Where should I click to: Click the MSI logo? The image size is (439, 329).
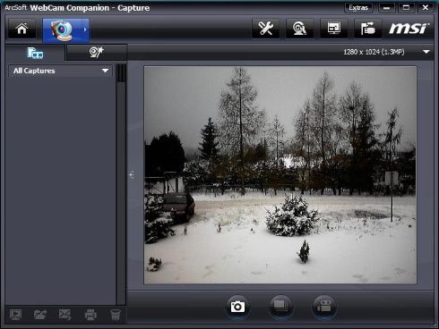point(409,29)
